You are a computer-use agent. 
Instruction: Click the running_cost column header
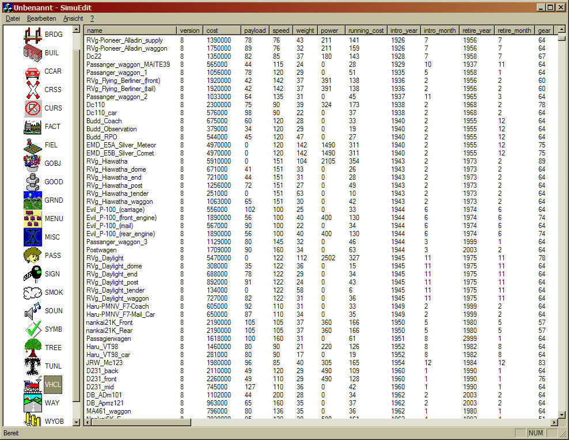click(366, 31)
